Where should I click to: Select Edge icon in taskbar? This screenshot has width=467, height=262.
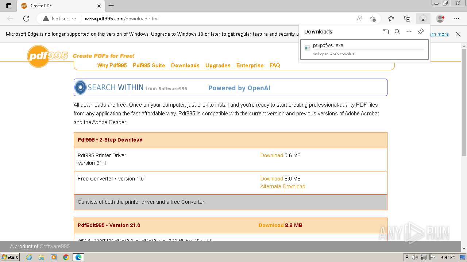point(78,257)
